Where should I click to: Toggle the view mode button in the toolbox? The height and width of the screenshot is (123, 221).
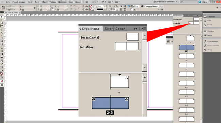point(2,85)
